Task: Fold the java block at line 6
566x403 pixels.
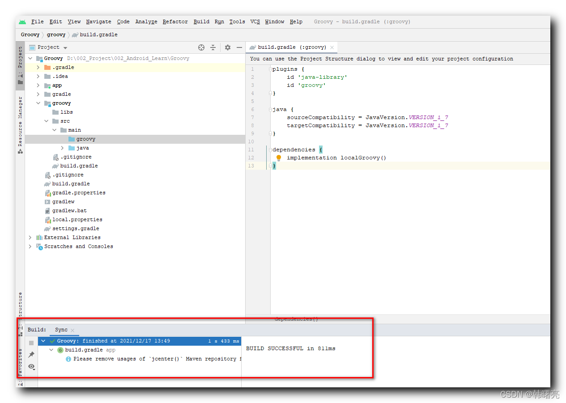Action: (x=270, y=110)
